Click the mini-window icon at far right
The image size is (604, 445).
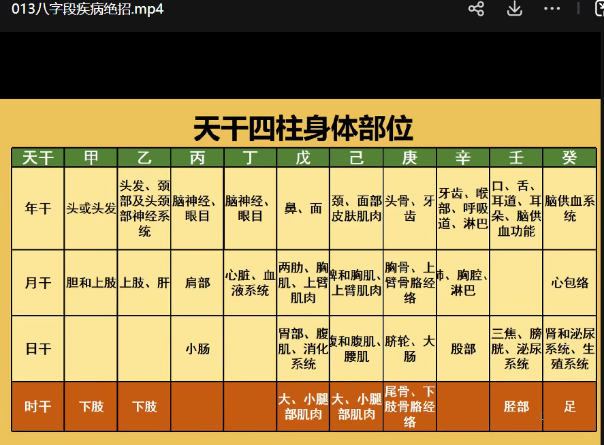599,9
